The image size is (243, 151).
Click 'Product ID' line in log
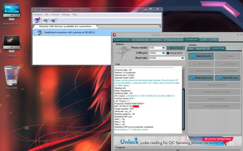(129, 104)
